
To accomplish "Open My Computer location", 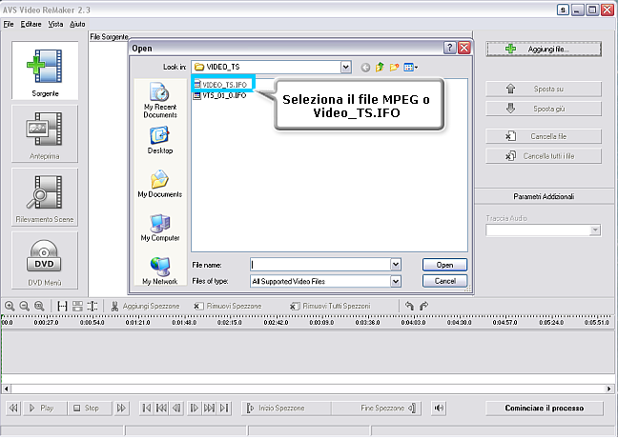I will click(x=160, y=228).
